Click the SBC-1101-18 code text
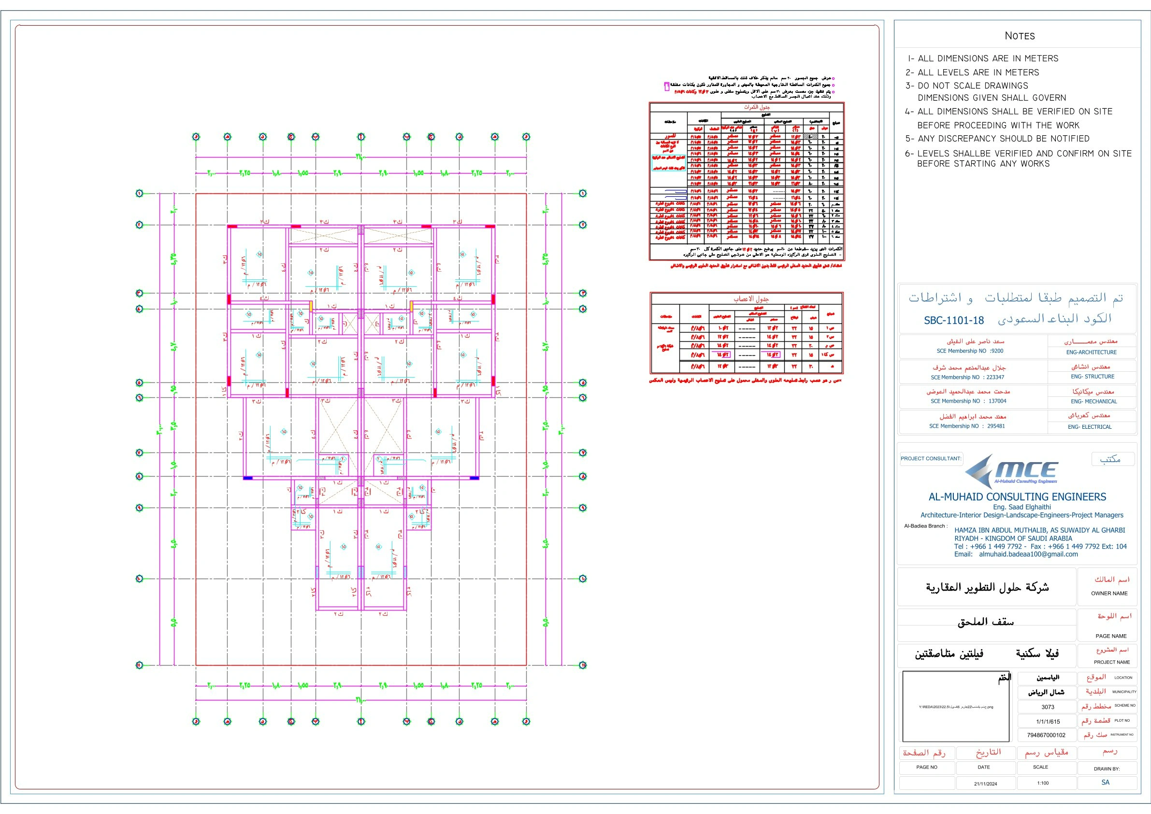The height and width of the screenshot is (814, 1151). click(953, 320)
